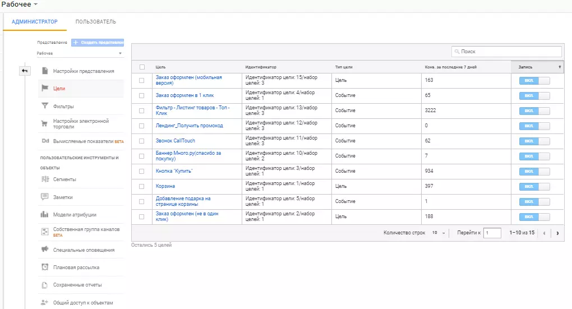Toggle recording for Кнопка "Купить" goal
This screenshot has width=572, height=309.
pos(534,171)
